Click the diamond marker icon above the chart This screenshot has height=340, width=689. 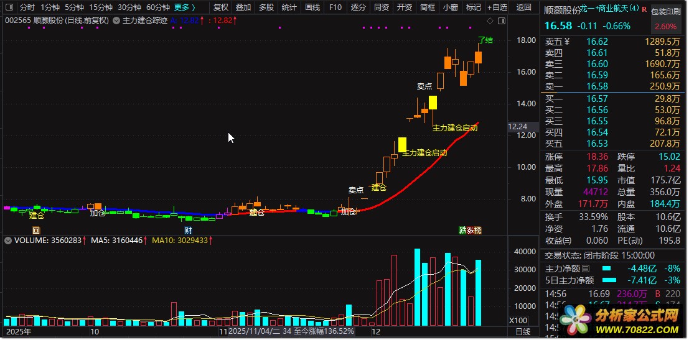tap(490, 21)
